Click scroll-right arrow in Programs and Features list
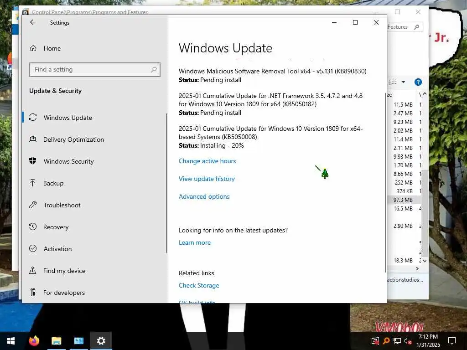The width and height of the screenshot is (467, 350). (x=417, y=269)
